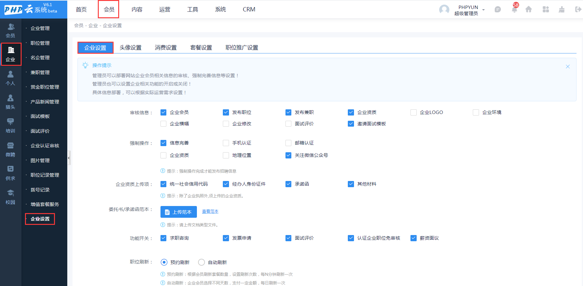Collapse the sidebar using the arrow handle
The height and width of the screenshot is (286, 583).
click(69, 158)
